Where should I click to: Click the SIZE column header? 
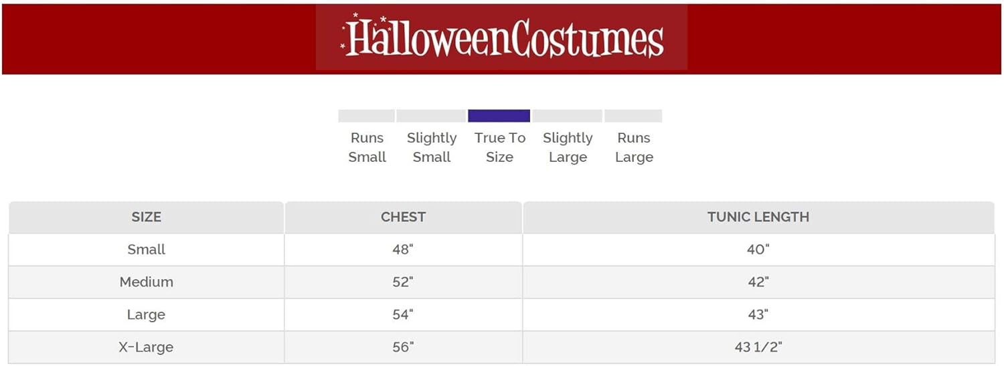point(147,217)
